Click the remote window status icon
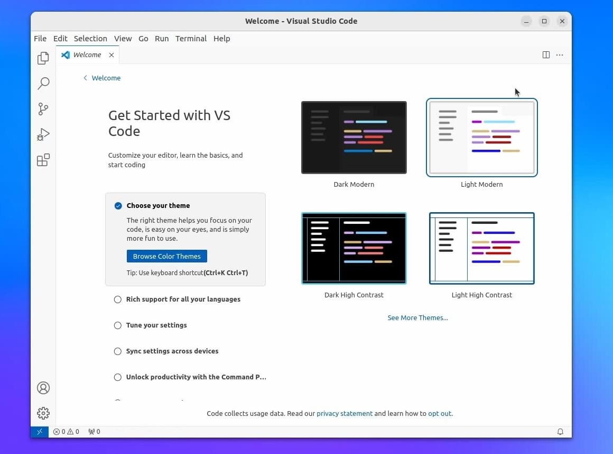 (40, 431)
